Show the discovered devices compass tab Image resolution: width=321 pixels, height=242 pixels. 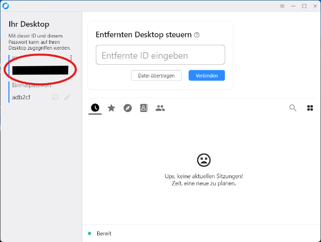pyautogui.click(x=127, y=108)
